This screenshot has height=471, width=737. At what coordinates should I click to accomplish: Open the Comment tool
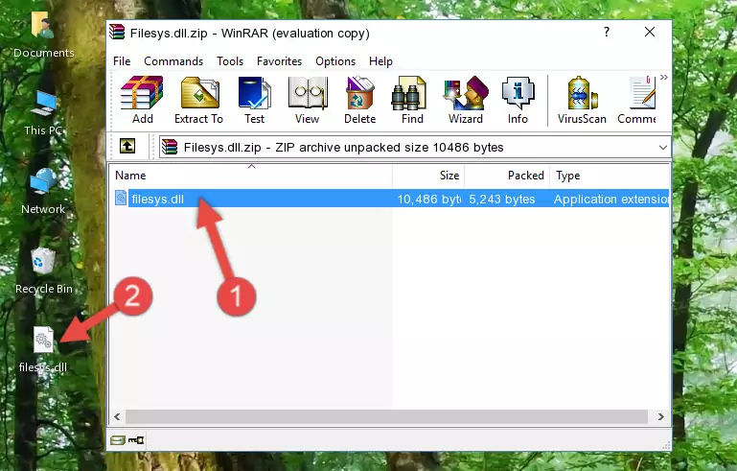[x=637, y=100]
